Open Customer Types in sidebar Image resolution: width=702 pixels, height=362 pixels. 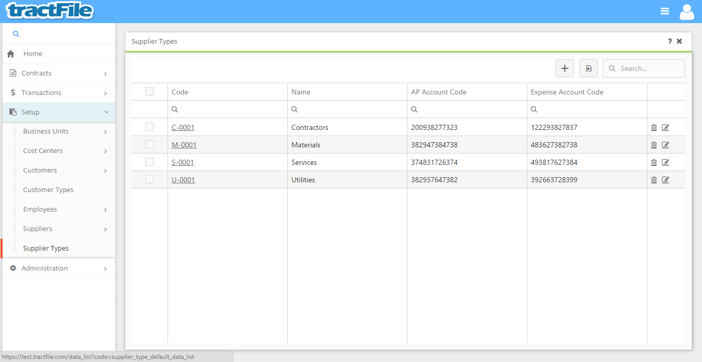(x=48, y=190)
